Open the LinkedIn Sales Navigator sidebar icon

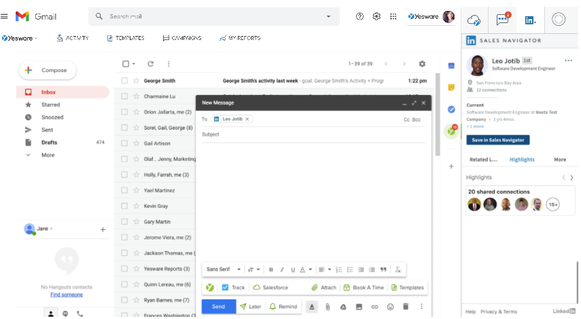pos(530,20)
